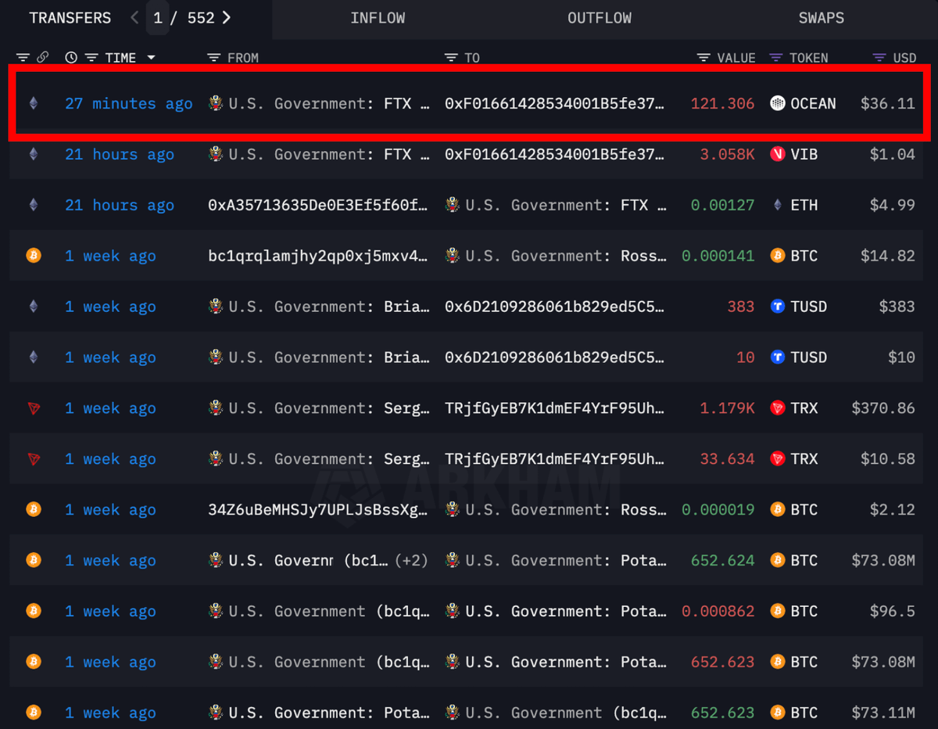Click the Bitcoin chain icon in the $14.82 row
The width and height of the screenshot is (938, 729).
click(x=33, y=256)
